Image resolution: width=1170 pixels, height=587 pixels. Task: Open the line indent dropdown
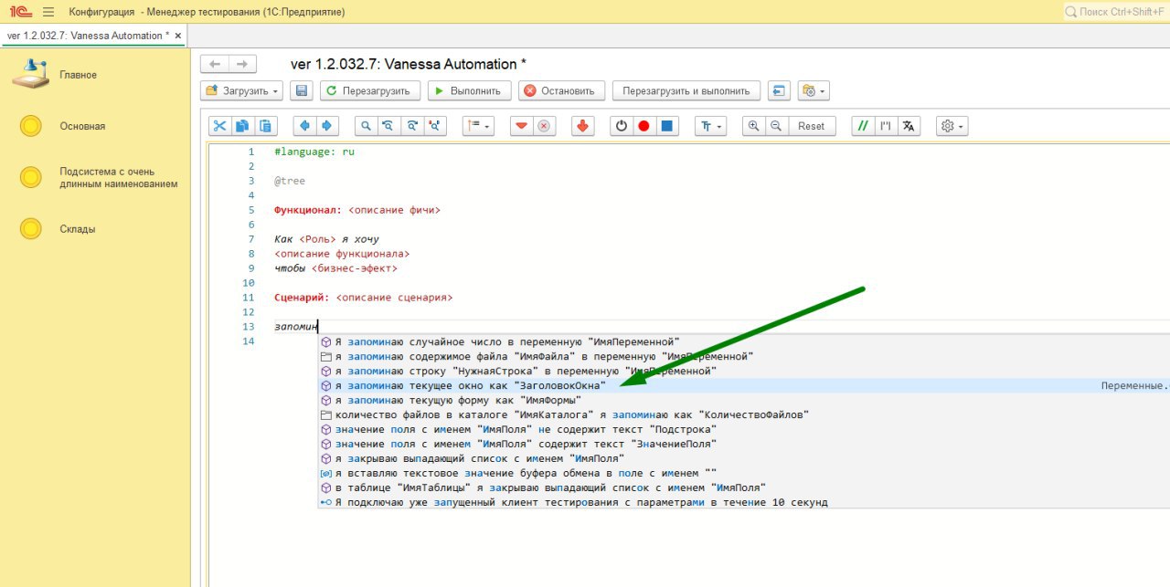click(478, 126)
